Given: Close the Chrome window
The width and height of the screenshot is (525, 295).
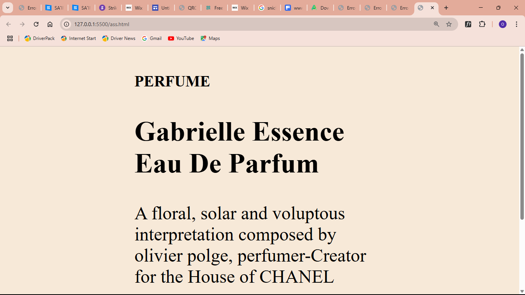Looking at the screenshot, I should [516, 8].
